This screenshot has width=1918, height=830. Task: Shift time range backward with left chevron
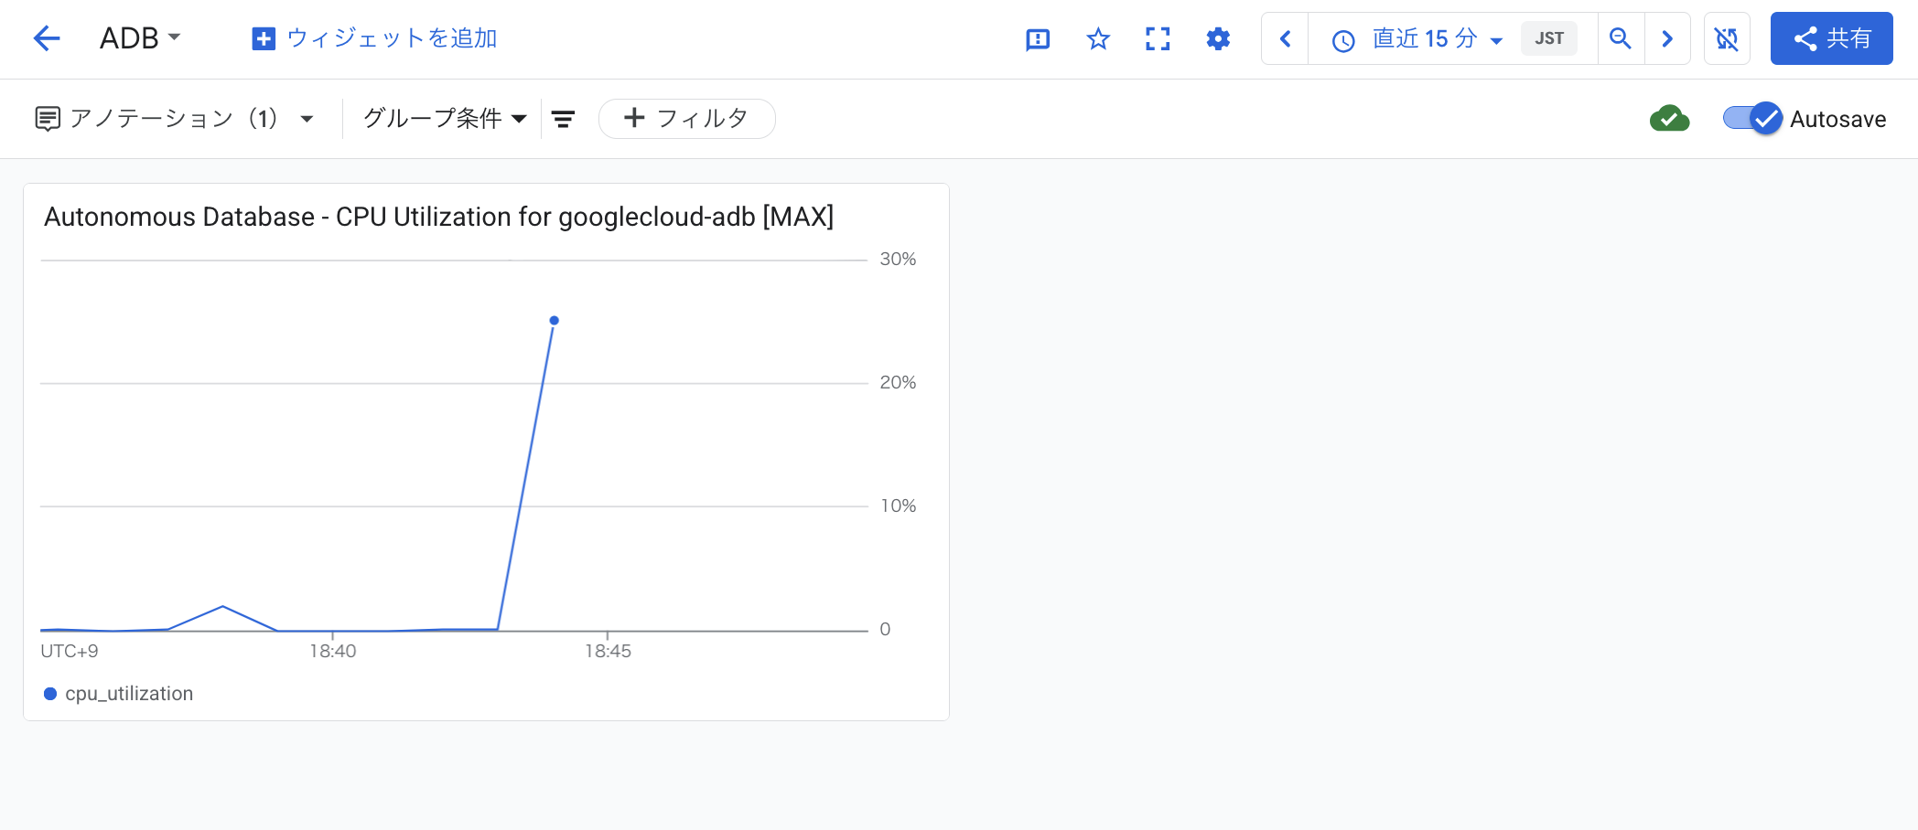coord(1285,38)
